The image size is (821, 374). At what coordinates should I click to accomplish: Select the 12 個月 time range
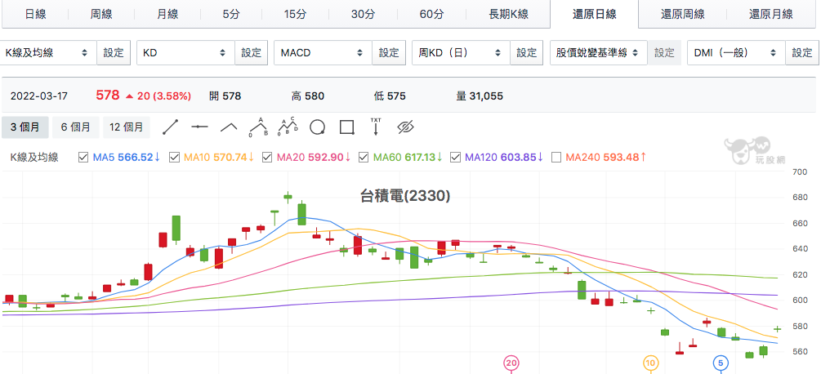coord(126,127)
